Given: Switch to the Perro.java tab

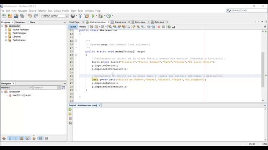Looking at the screenshot, I should coord(140,22).
